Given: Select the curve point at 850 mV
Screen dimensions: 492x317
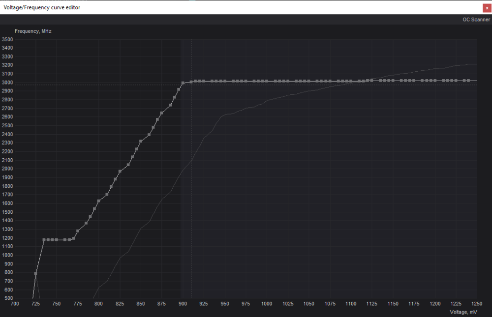Looking at the screenshot, I should point(141,142).
